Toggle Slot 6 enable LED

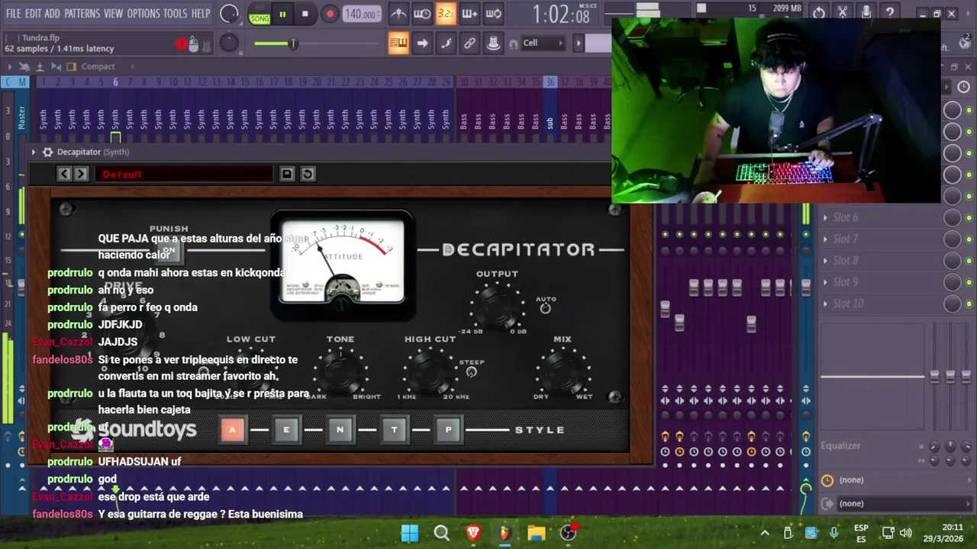click(969, 217)
